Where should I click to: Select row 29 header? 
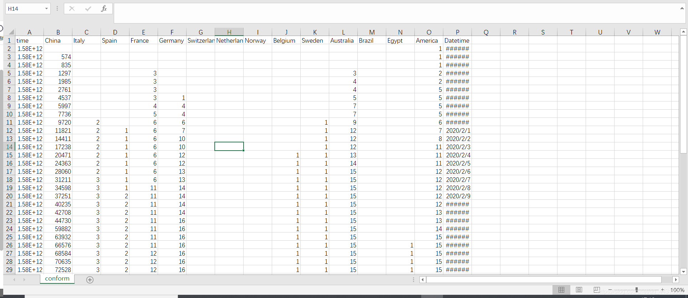coord(9,270)
